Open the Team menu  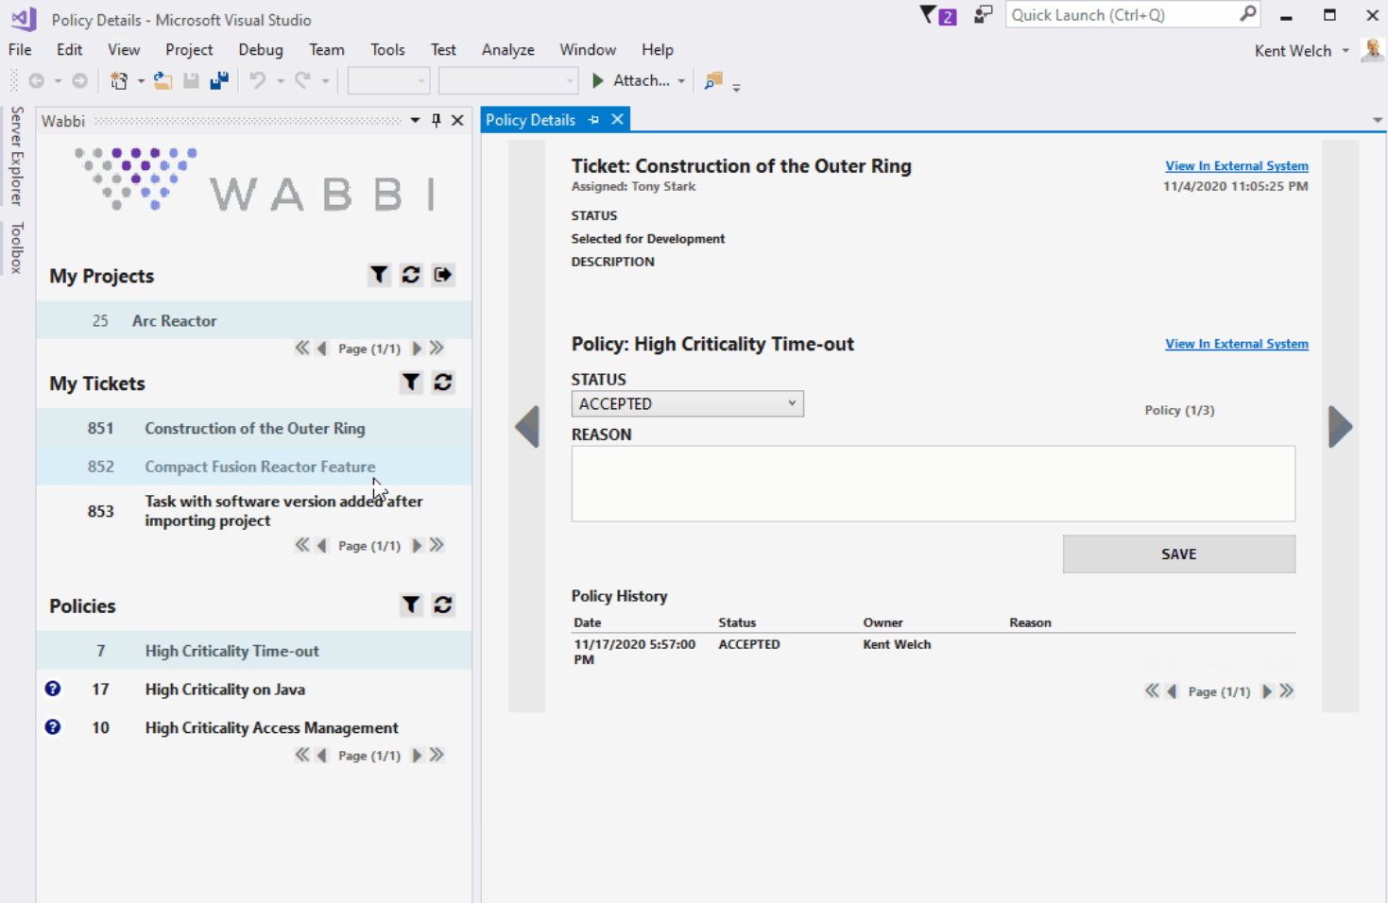327,50
